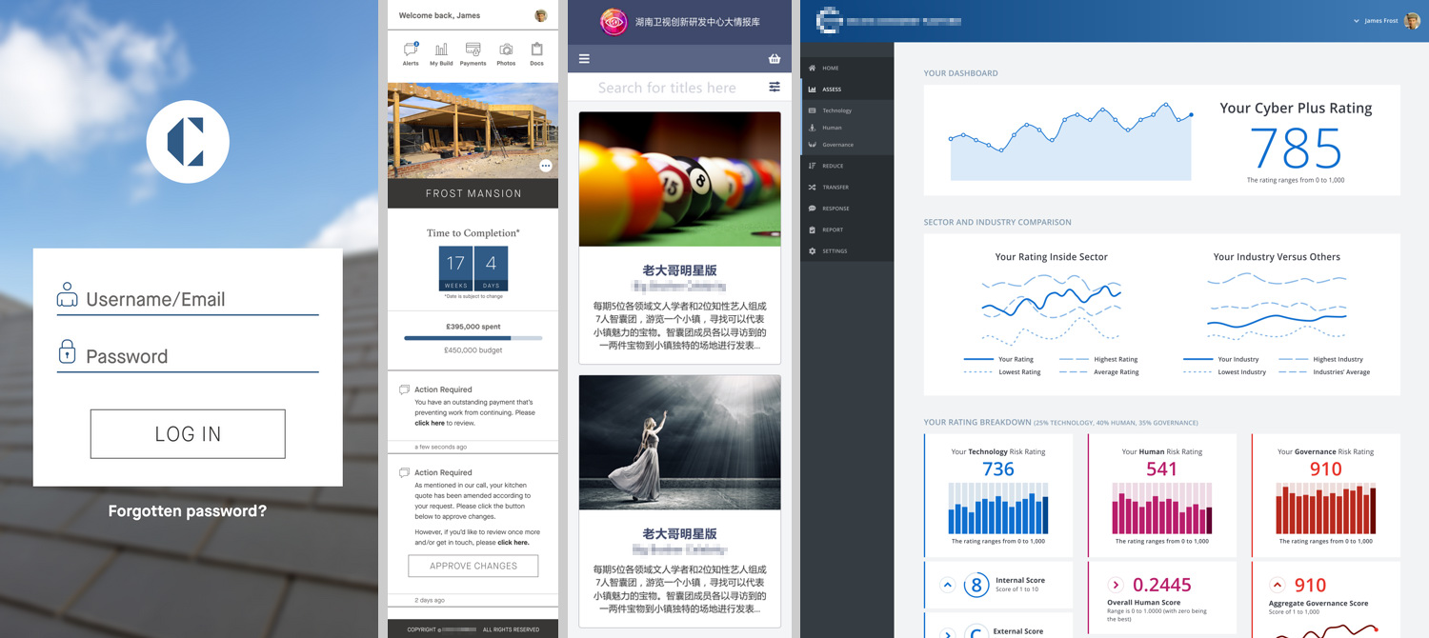Select the My Build chart icon

[x=441, y=50]
